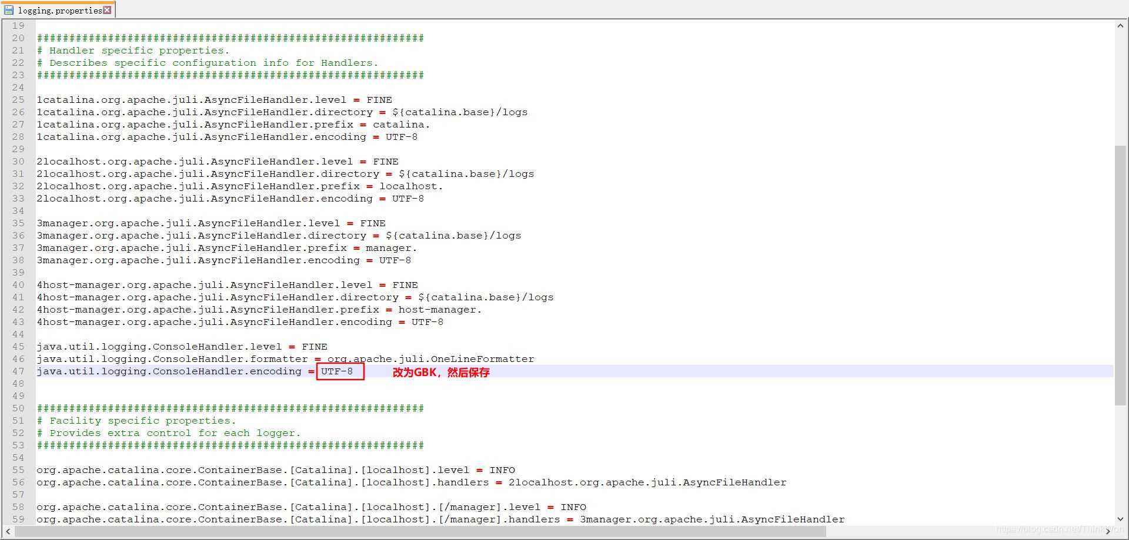Click 'host-manager.' prefix value on line 42
The height and width of the screenshot is (540, 1129).
tap(440, 310)
